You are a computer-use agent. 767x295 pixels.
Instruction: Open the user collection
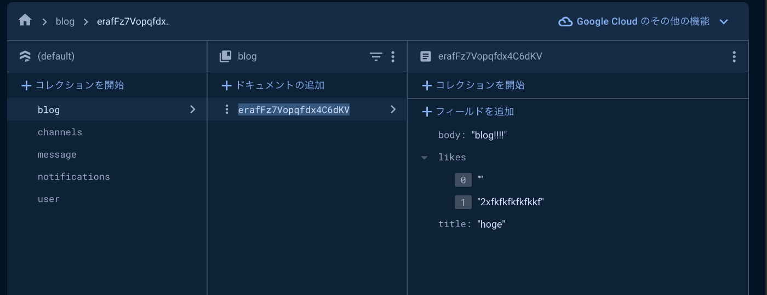49,199
